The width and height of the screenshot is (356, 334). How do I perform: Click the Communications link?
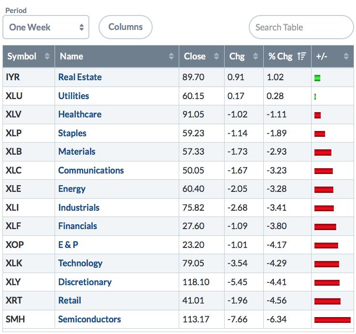pyautogui.click(x=91, y=170)
